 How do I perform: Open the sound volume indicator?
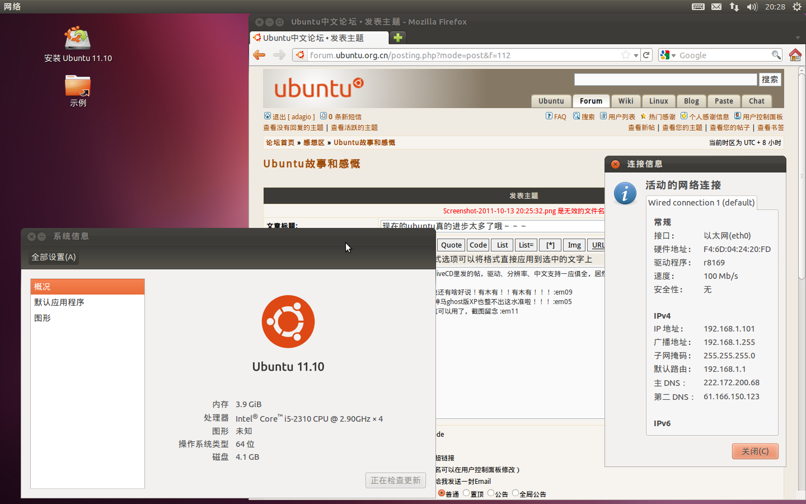tap(752, 7)
